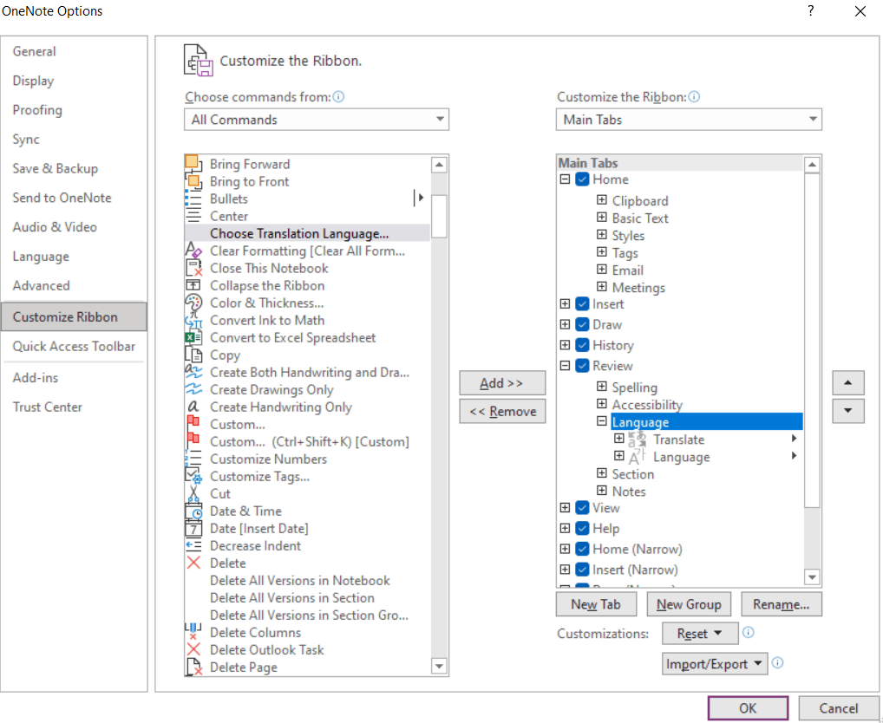
Task: Click the Delete Columns icon
Action: pyautogui.click(x=193, y=632)
